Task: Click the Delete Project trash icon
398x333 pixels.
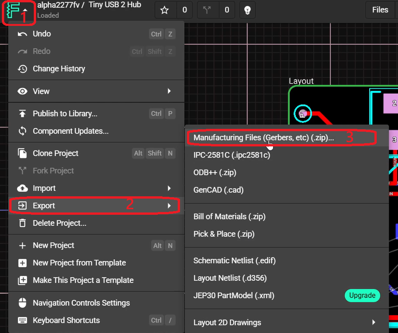Action: pos(22,223)
